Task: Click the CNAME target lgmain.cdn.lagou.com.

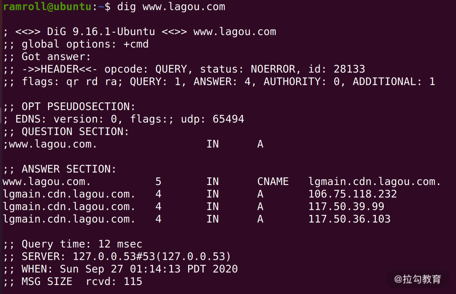Action: point(374,182)
